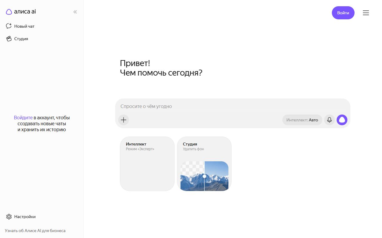This screenshot has width=382, height=238.
Task: Click the mountain image comparison slider handle
Action: (x=204, y=176)
